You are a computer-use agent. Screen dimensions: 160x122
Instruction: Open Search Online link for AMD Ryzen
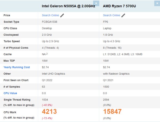tap(111, 15)
